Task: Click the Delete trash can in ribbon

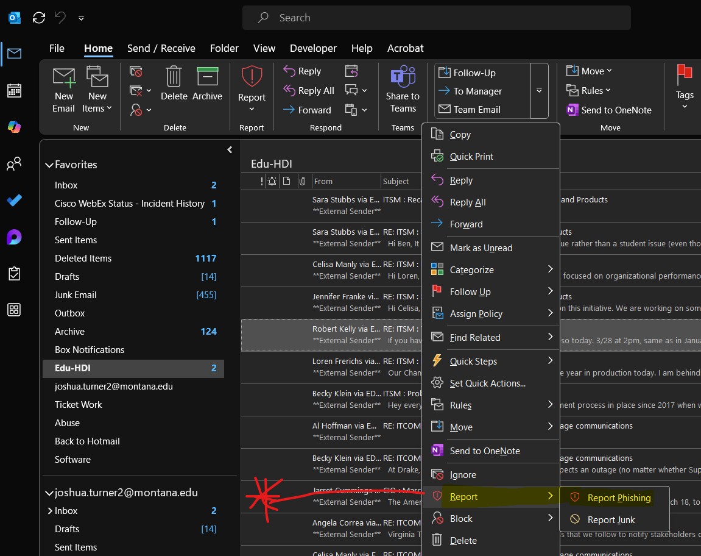Action: [x=174, y=84]
